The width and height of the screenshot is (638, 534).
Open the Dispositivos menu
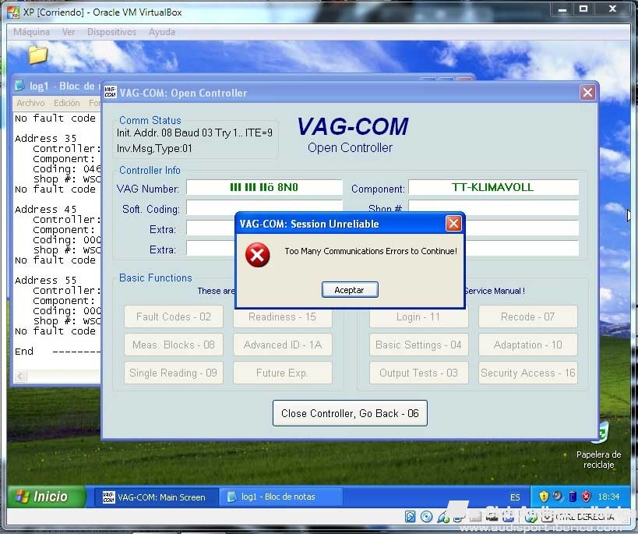(111, 32)
